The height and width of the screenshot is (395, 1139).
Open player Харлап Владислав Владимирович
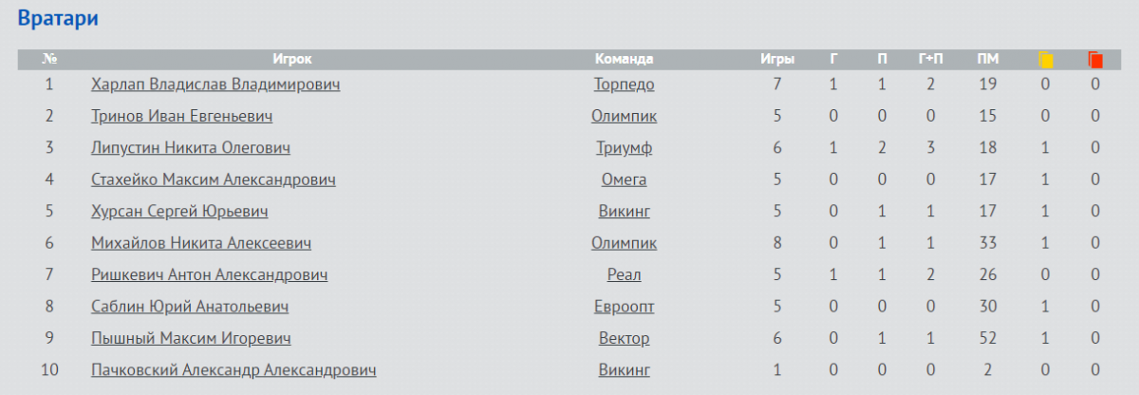pyautogui.click(x=215, y=85)
